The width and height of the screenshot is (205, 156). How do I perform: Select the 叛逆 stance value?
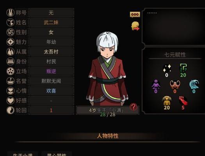(x=51, y=71)
